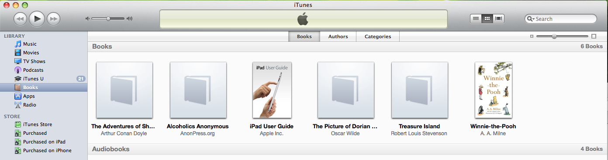Open the Purchased on iPad icon
This screenshot has width=608, height=160.
18,142
